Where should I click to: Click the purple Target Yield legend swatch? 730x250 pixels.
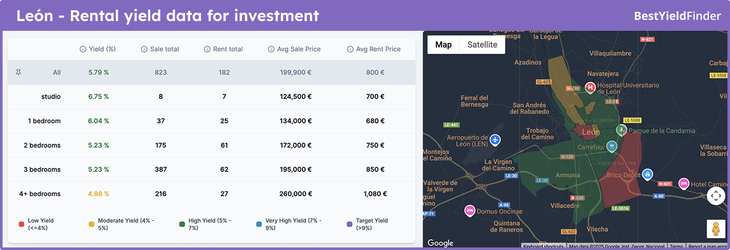350,224
